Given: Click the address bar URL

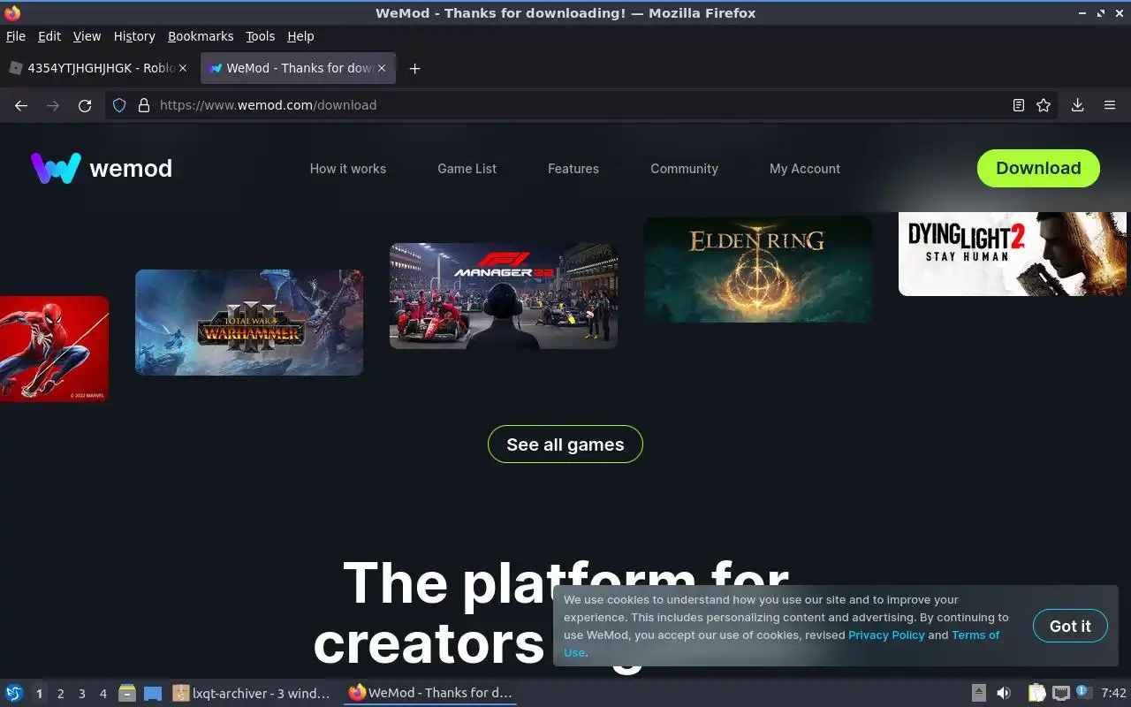Looking at the screenshot, I should (268, 105).
